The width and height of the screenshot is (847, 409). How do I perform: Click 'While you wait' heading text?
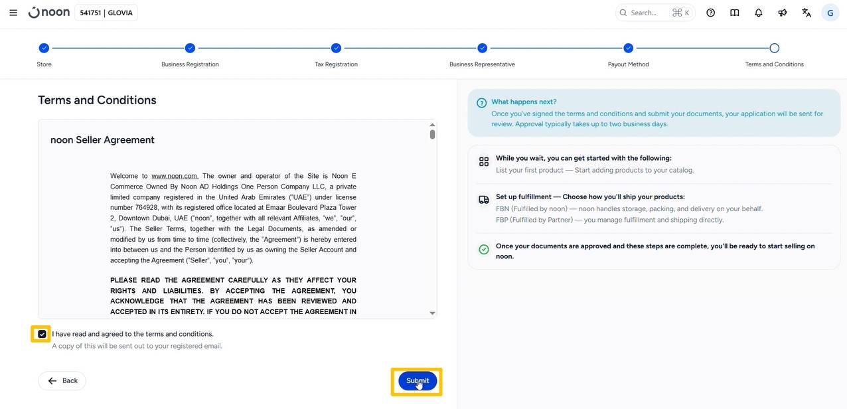[x=583, y=158]
